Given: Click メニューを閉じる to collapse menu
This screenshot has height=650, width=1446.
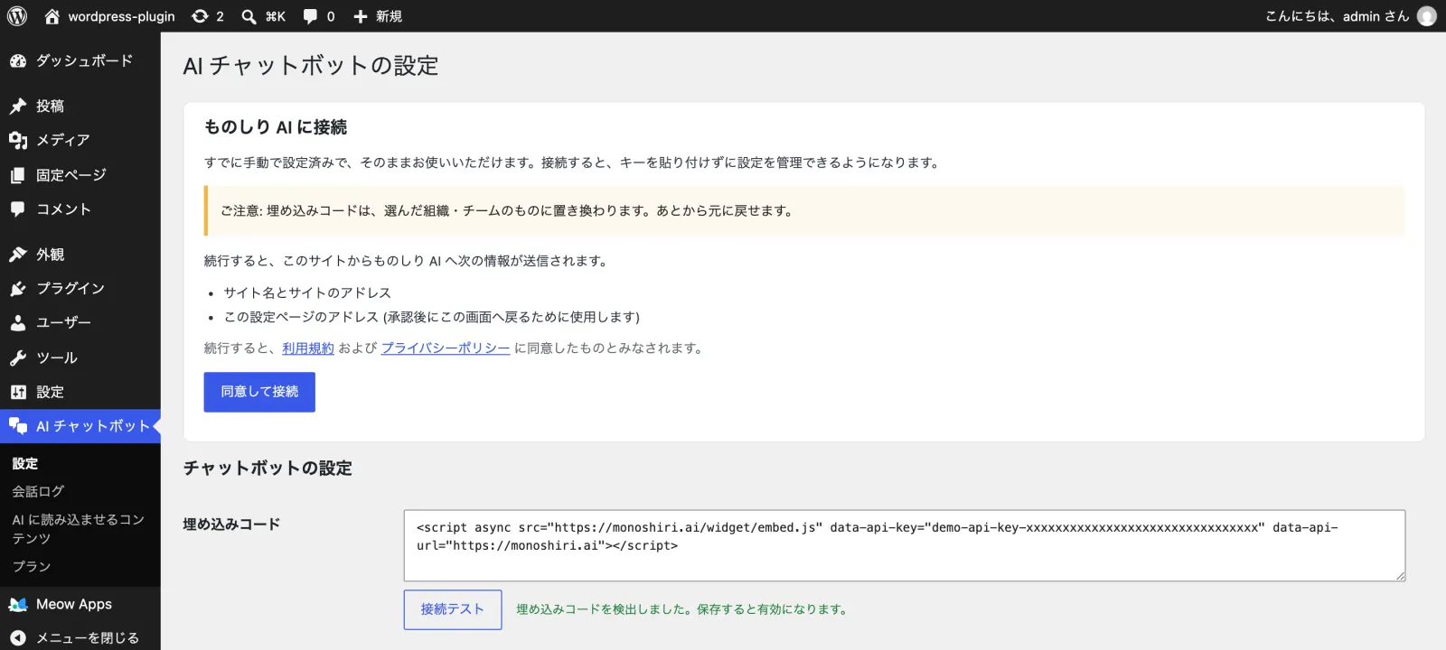Looking at the screenshot, I should coord(80,638).
